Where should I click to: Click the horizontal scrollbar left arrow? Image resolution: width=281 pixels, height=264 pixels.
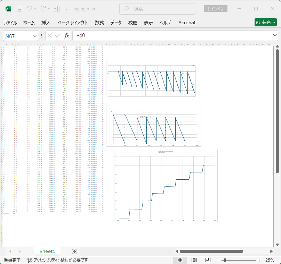177,251
